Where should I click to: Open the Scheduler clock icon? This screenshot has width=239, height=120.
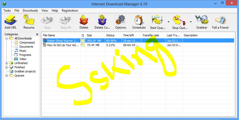139,20
